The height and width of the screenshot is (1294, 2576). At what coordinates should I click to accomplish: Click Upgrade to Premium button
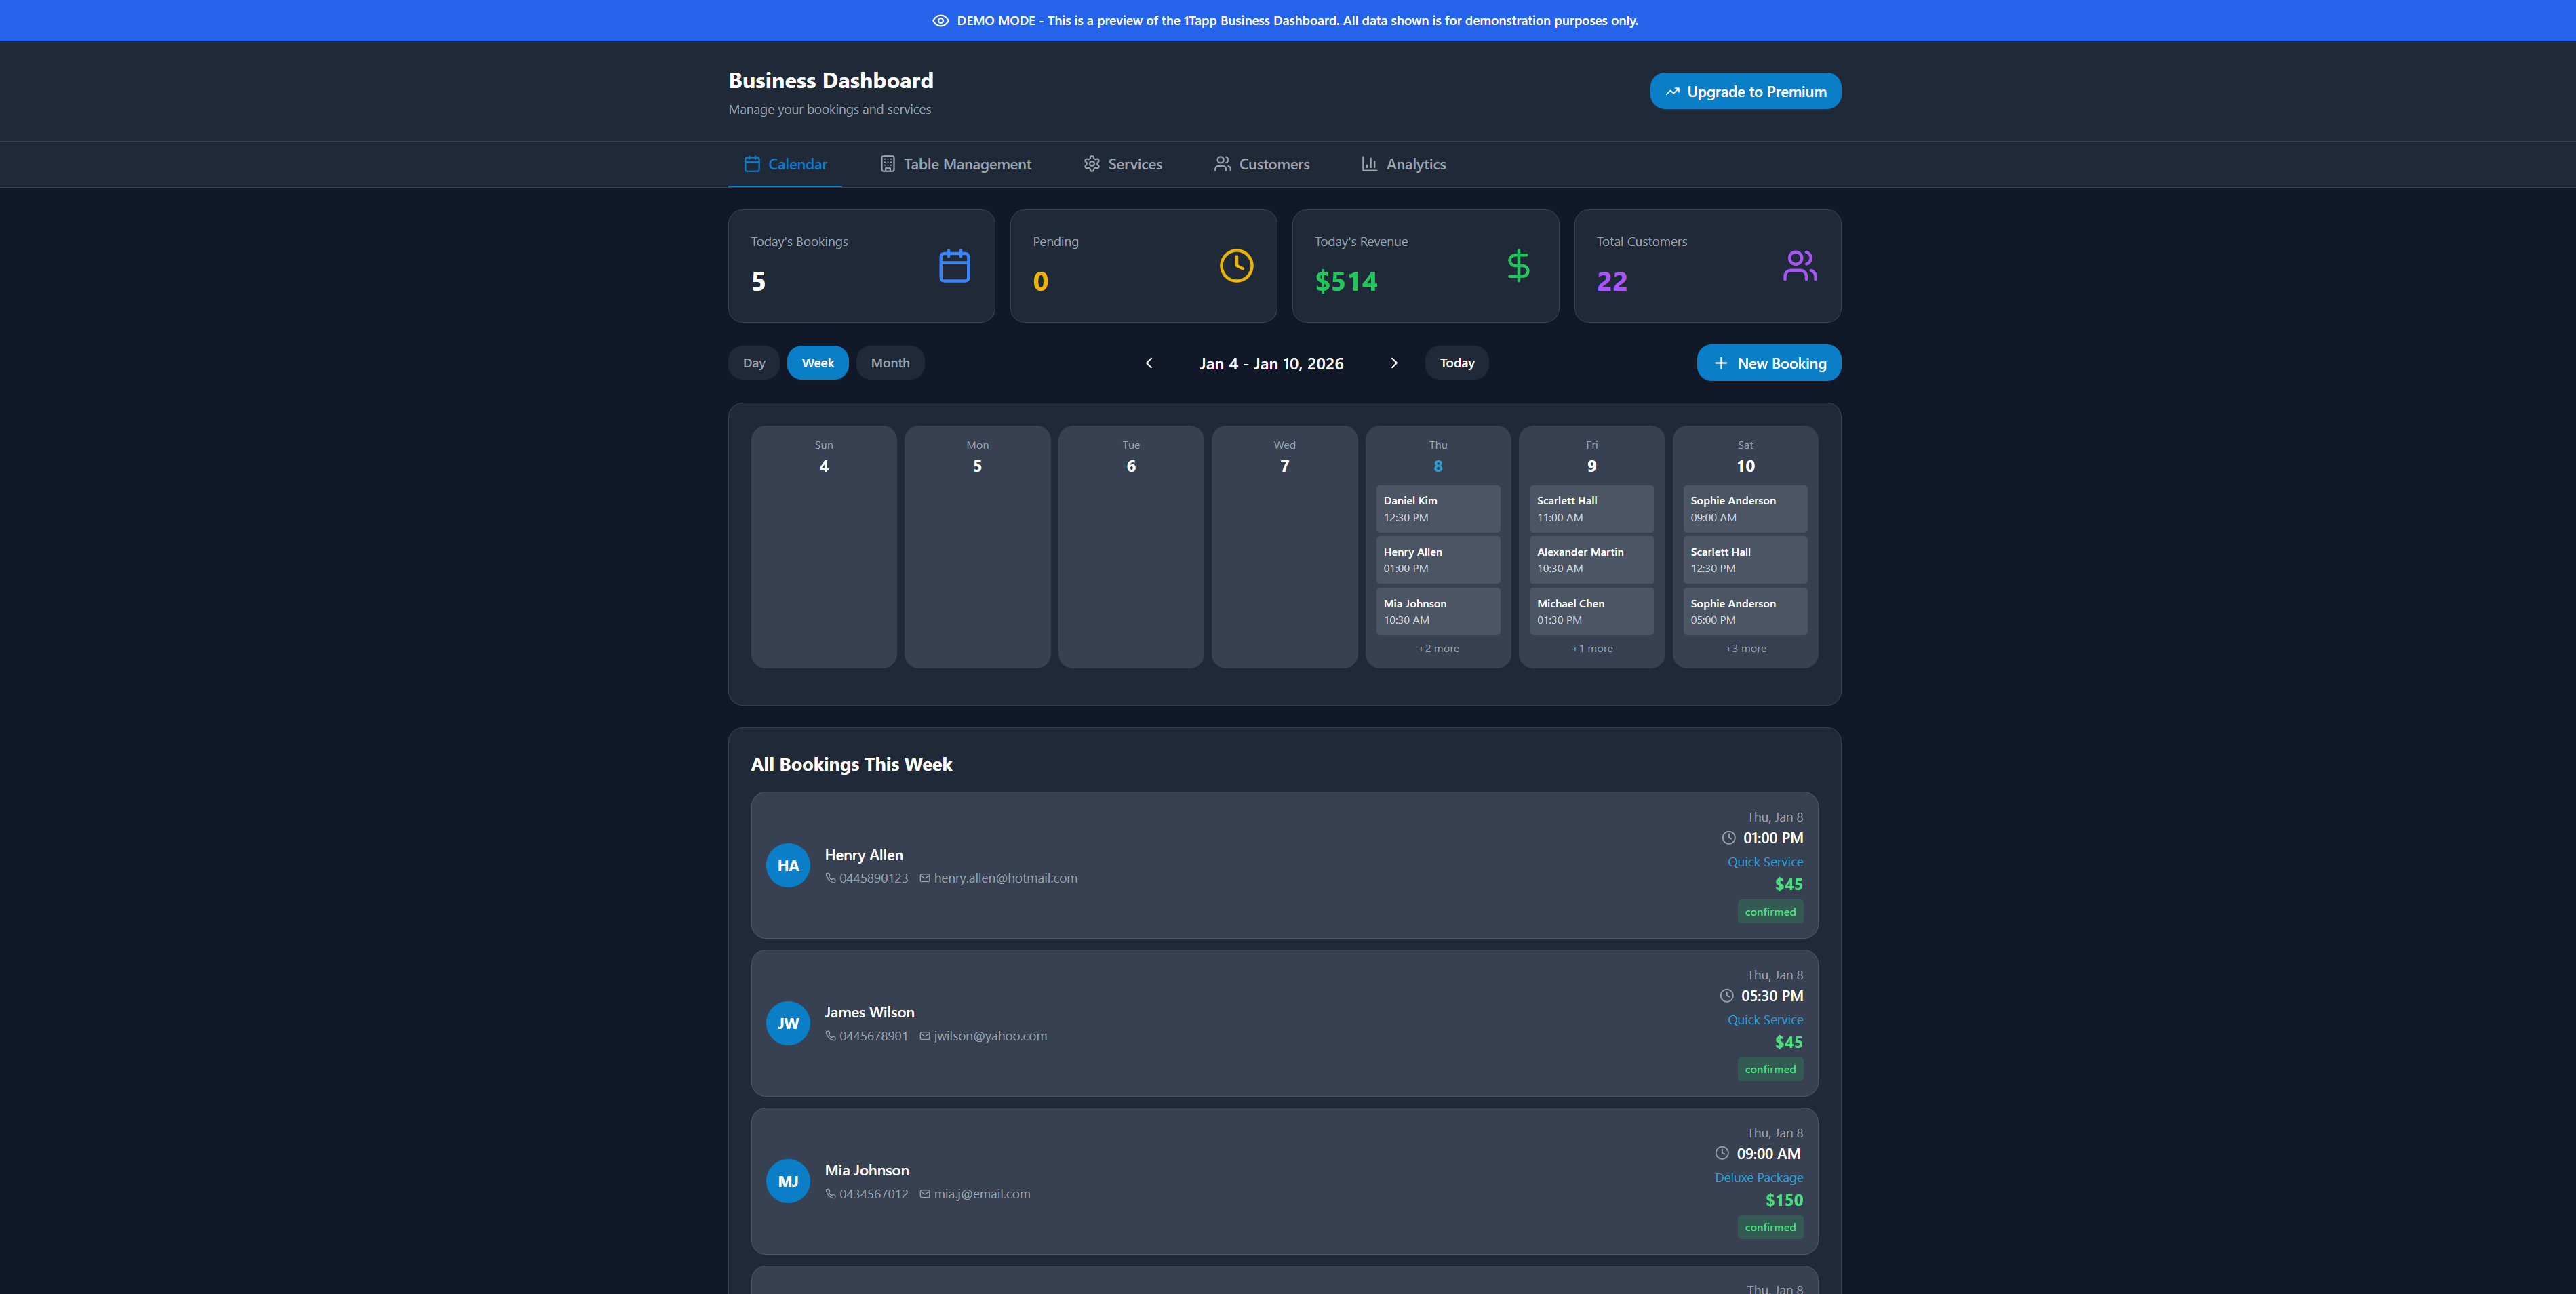1745,91
